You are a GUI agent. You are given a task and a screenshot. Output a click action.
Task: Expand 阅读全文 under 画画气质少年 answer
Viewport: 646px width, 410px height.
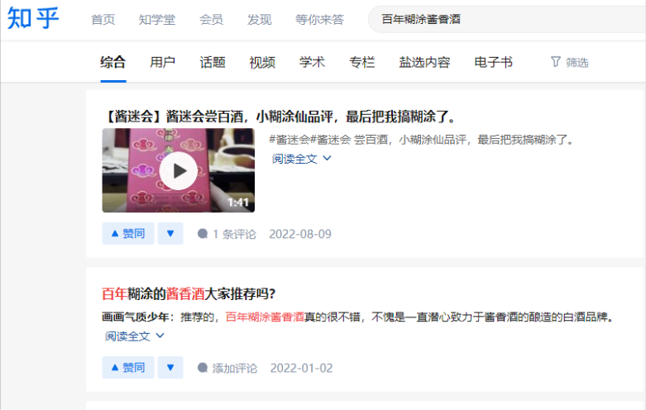tap(135, 336)
